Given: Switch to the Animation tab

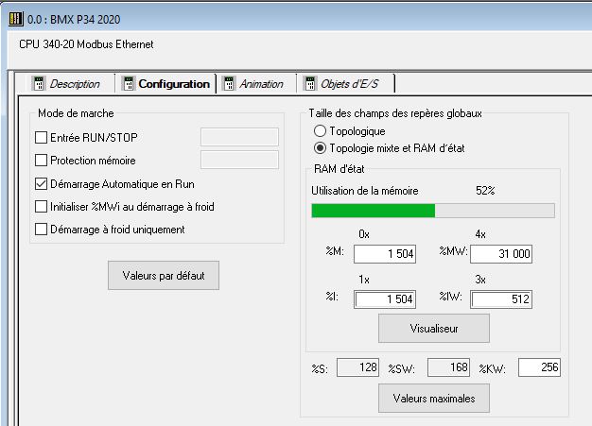Looking at the screenshot, I should coord(261,84).
